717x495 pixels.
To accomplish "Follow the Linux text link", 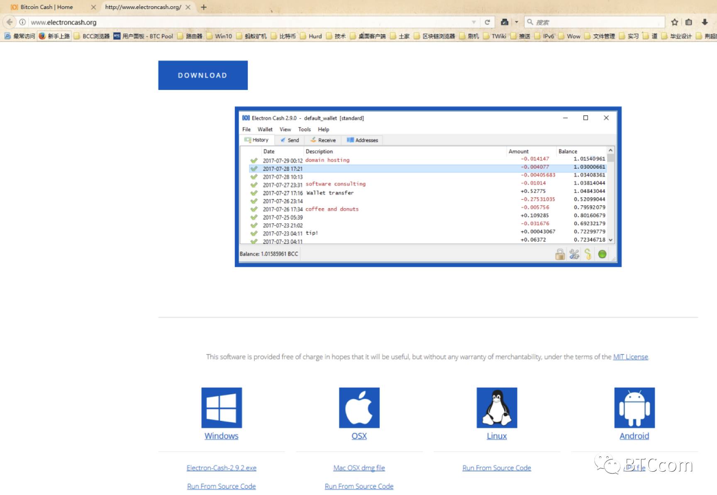I will point(497,436).
